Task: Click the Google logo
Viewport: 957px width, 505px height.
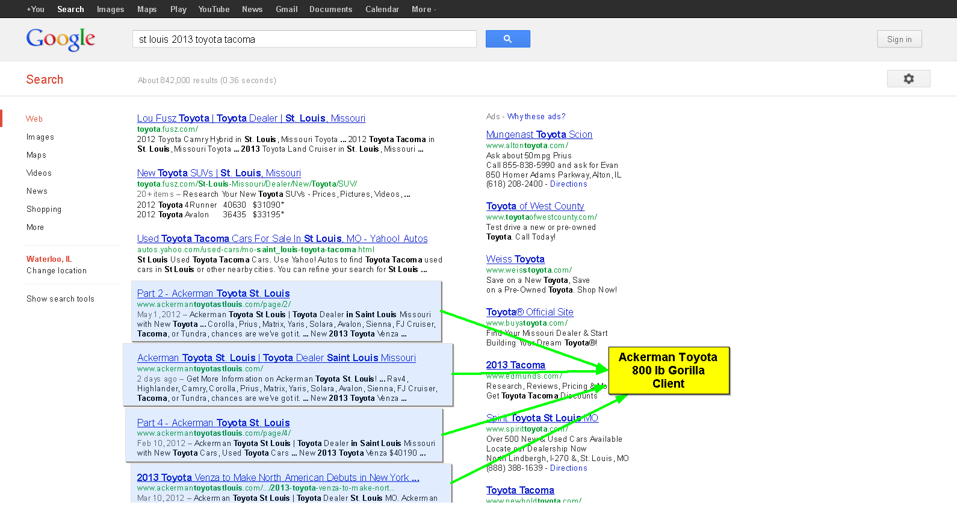Action: (61, 40)
